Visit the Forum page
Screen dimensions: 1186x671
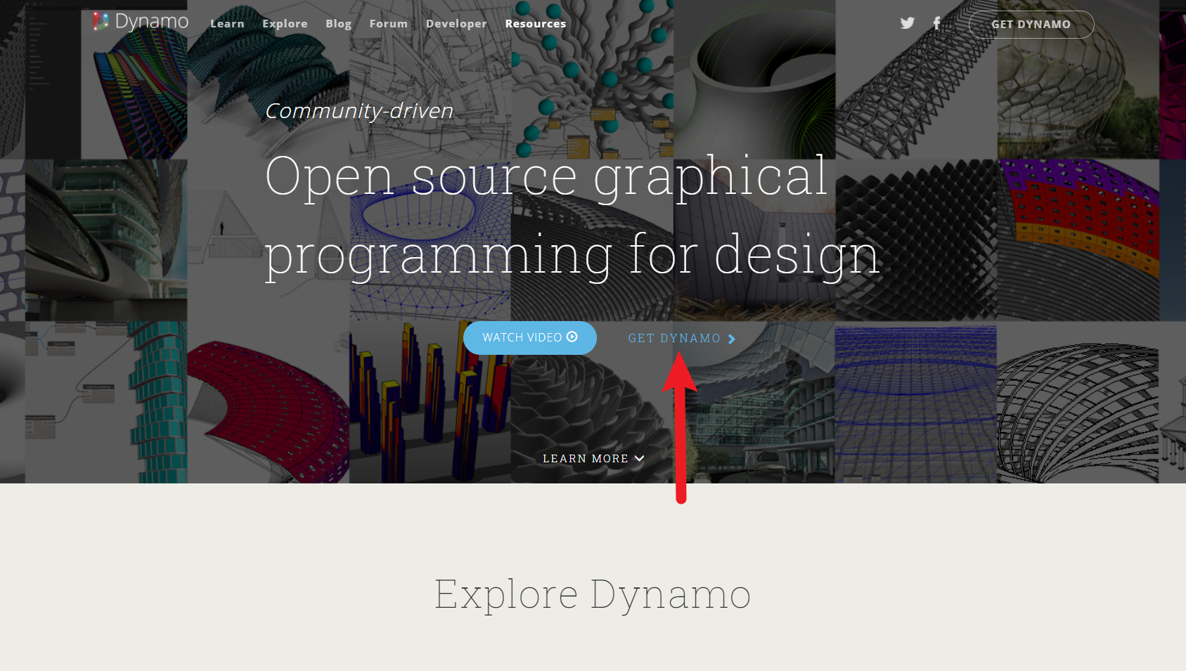coord(388,24)
